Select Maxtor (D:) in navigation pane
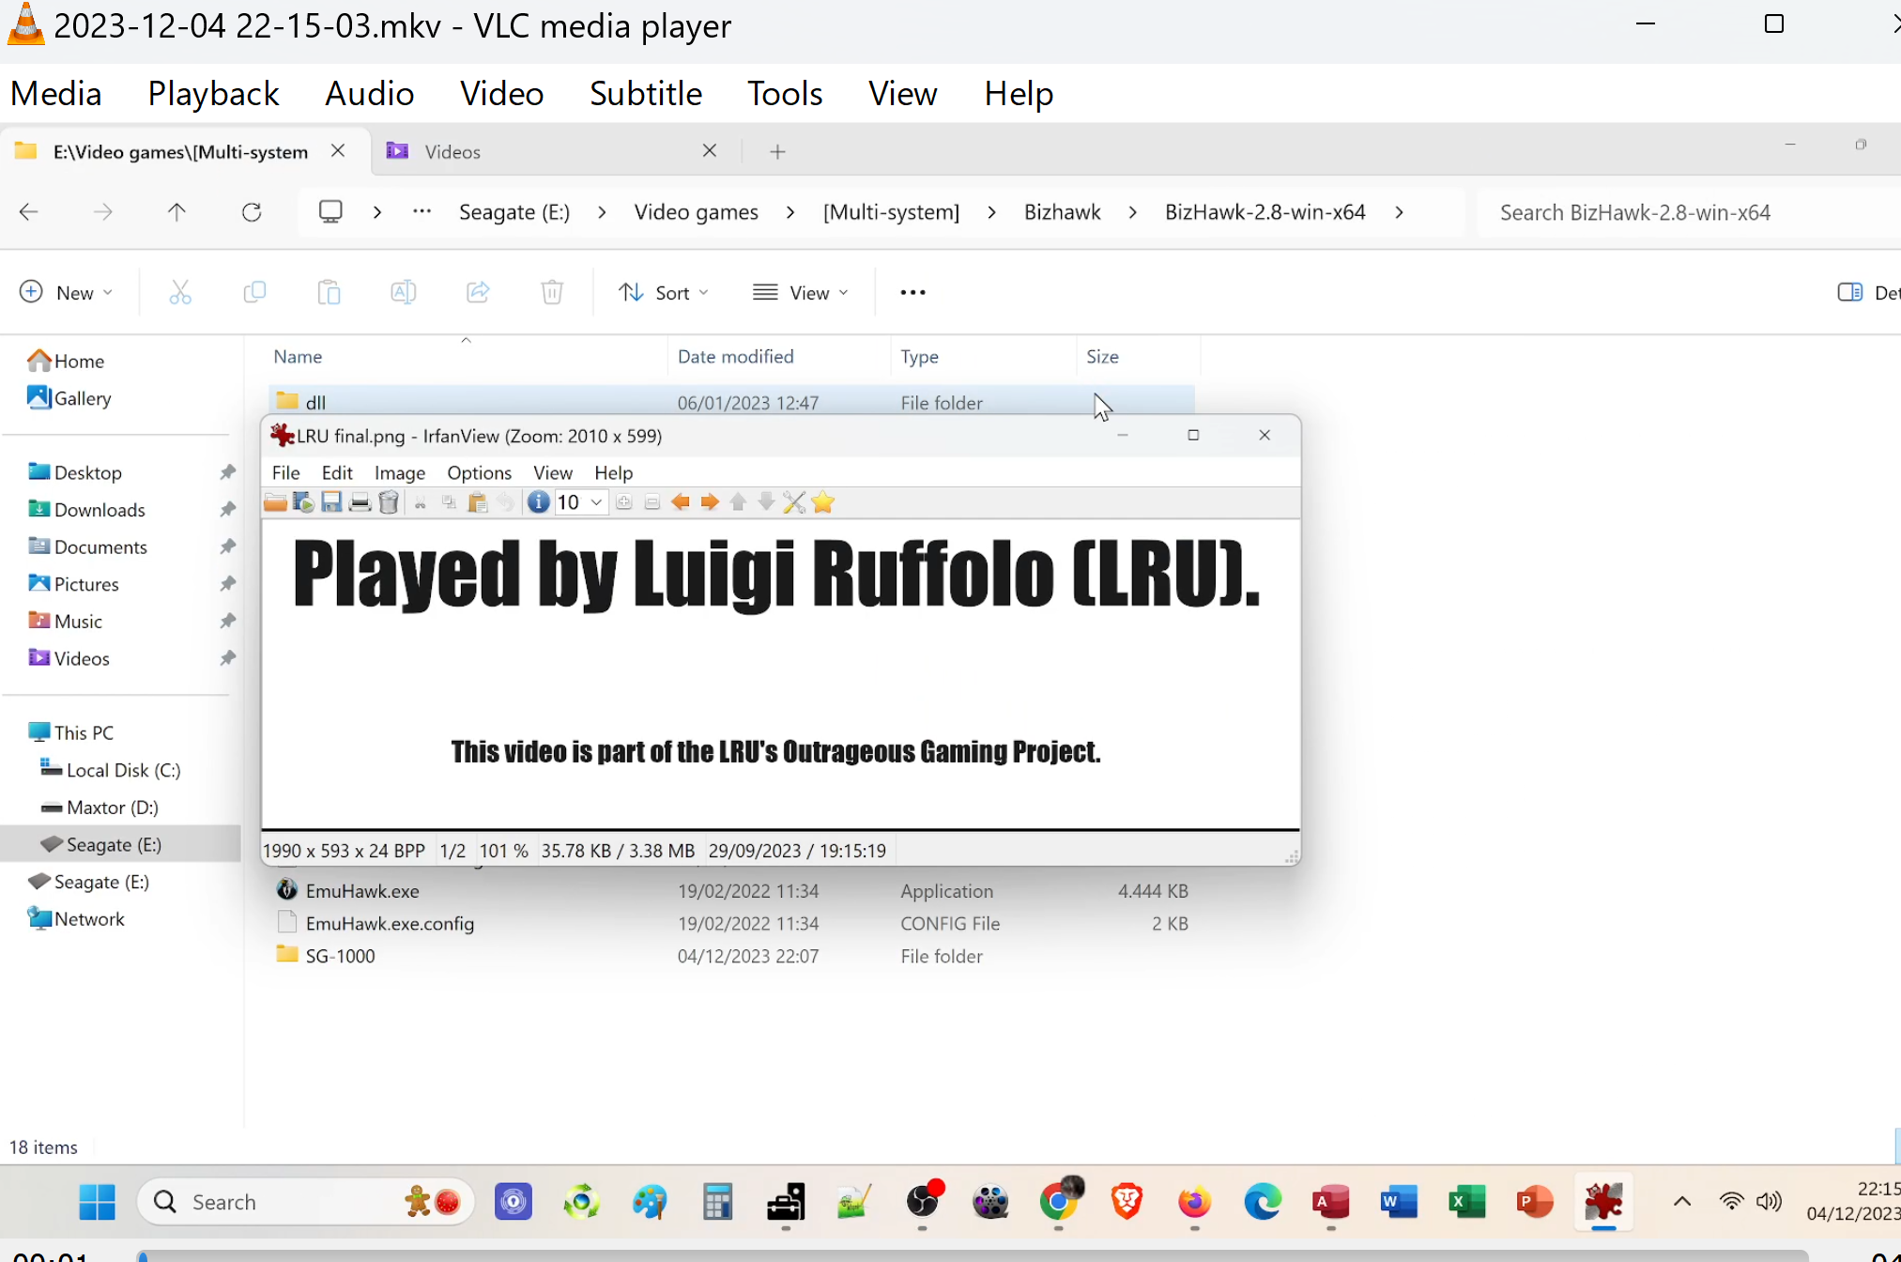Image resolution: width=1901 pixels, height=1262 pixels. pyautogui.click(x=112, y=808)
